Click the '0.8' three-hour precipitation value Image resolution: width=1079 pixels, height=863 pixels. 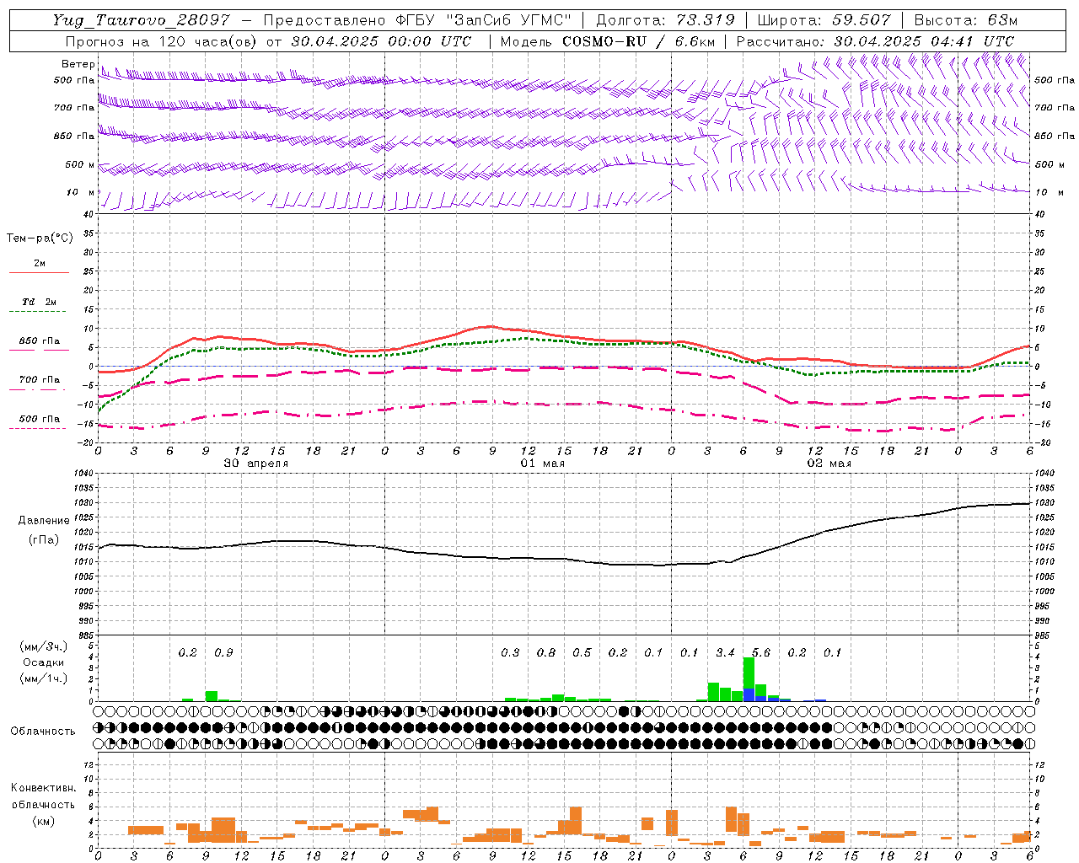point(546,652)
